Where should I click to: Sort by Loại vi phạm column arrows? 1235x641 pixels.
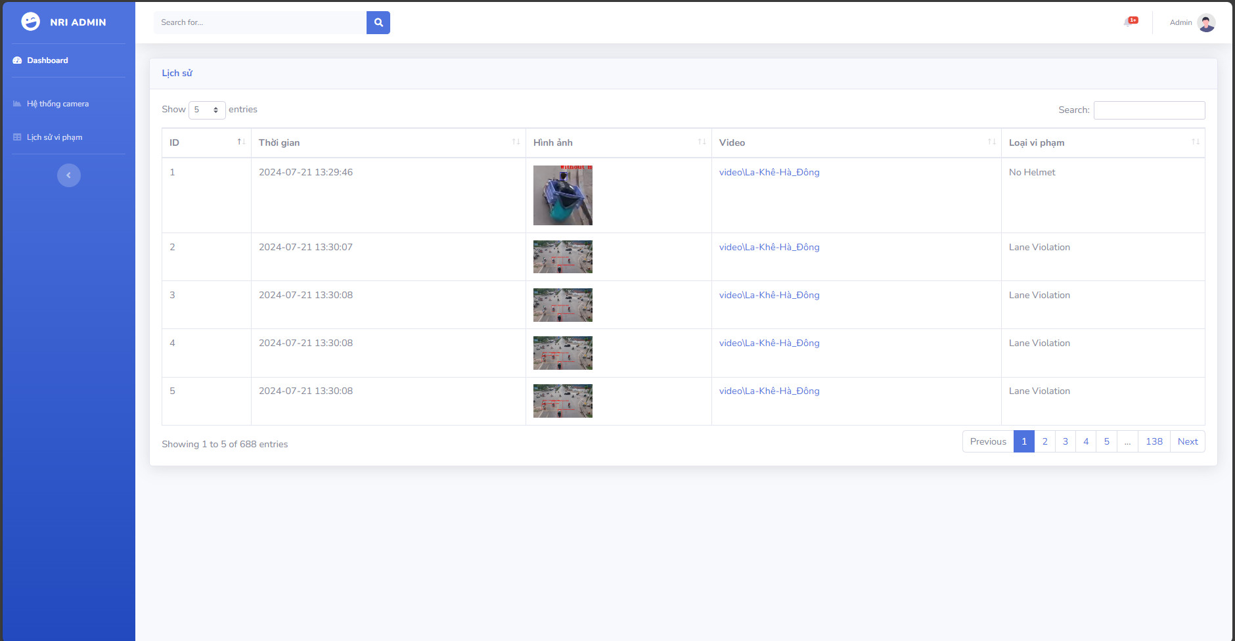click(1195, 142)
